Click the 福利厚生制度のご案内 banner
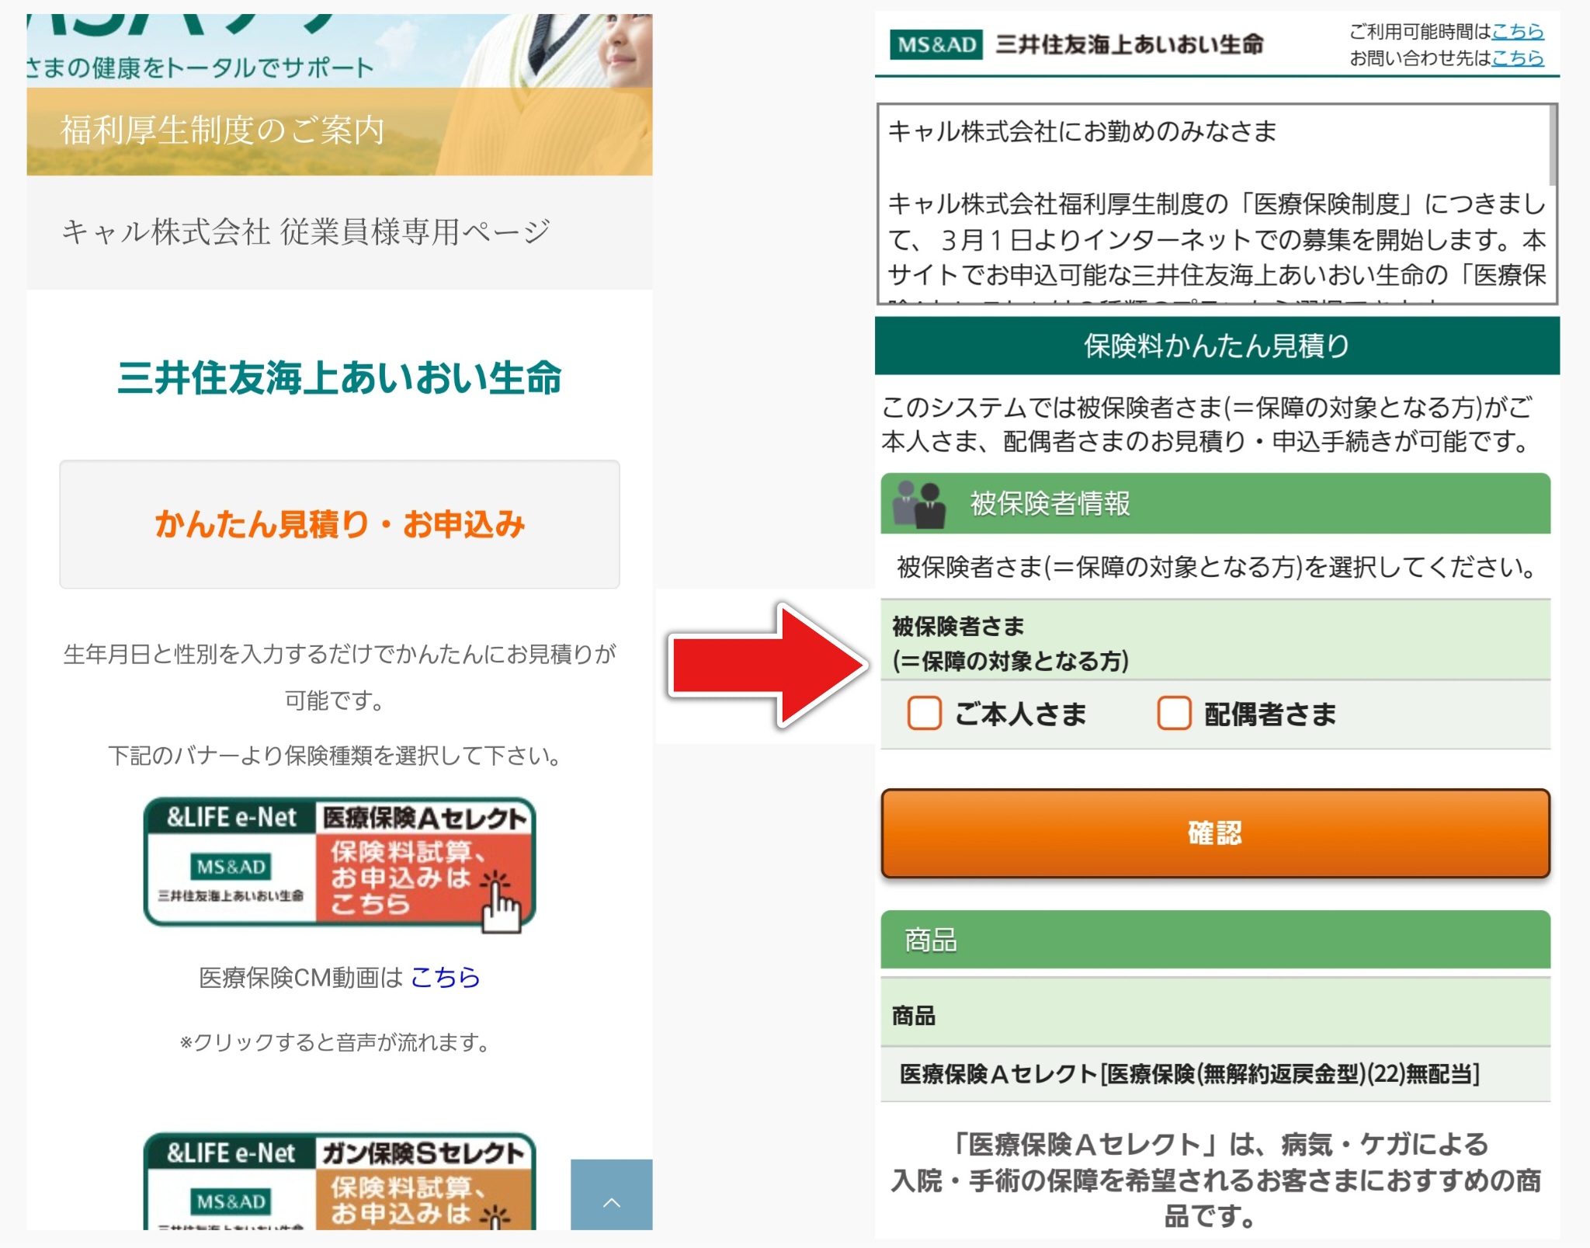The image size is (1590, 1248). (339, 131)
